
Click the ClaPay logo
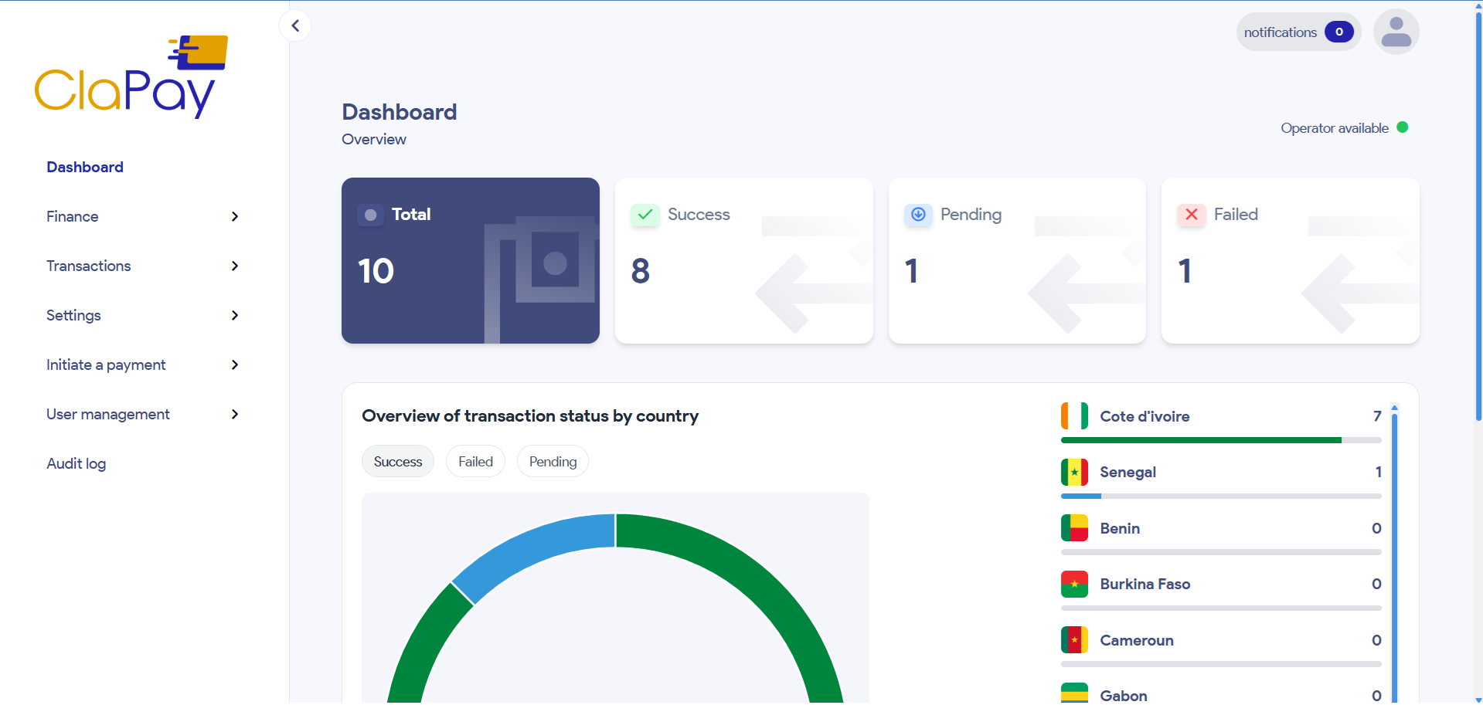pos(130,75)
